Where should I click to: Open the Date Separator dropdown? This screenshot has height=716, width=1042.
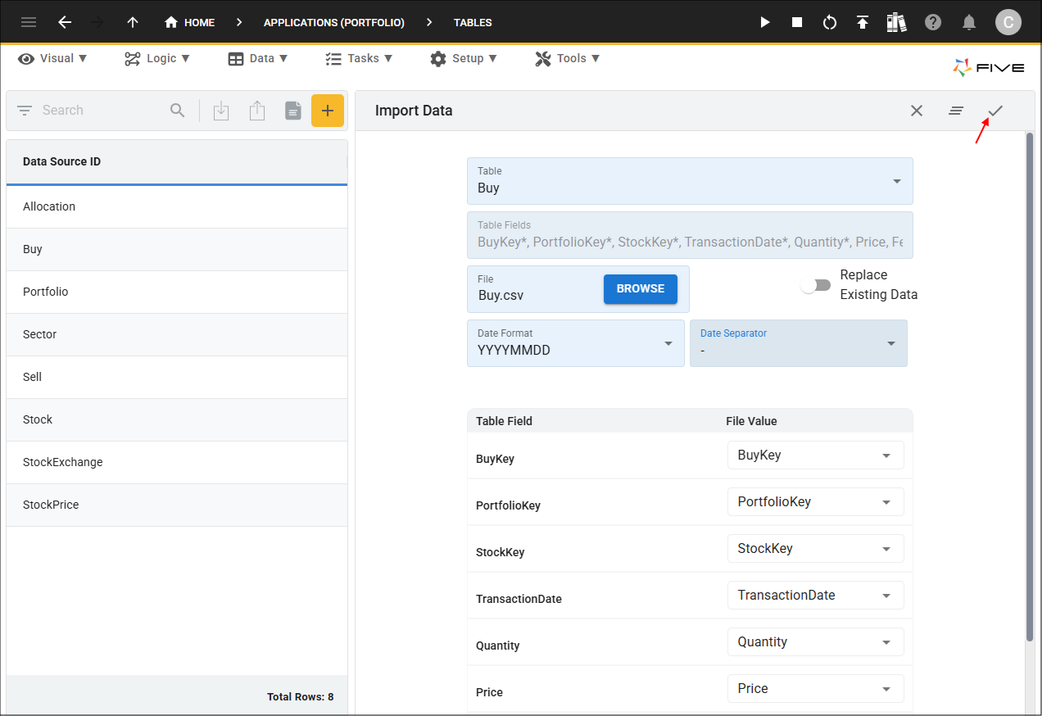(799, 343)
